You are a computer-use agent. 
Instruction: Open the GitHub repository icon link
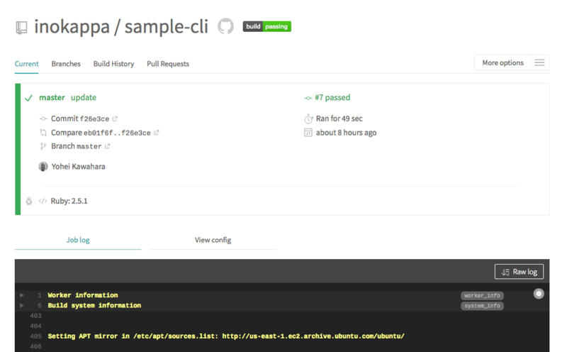tap(225, 26)
